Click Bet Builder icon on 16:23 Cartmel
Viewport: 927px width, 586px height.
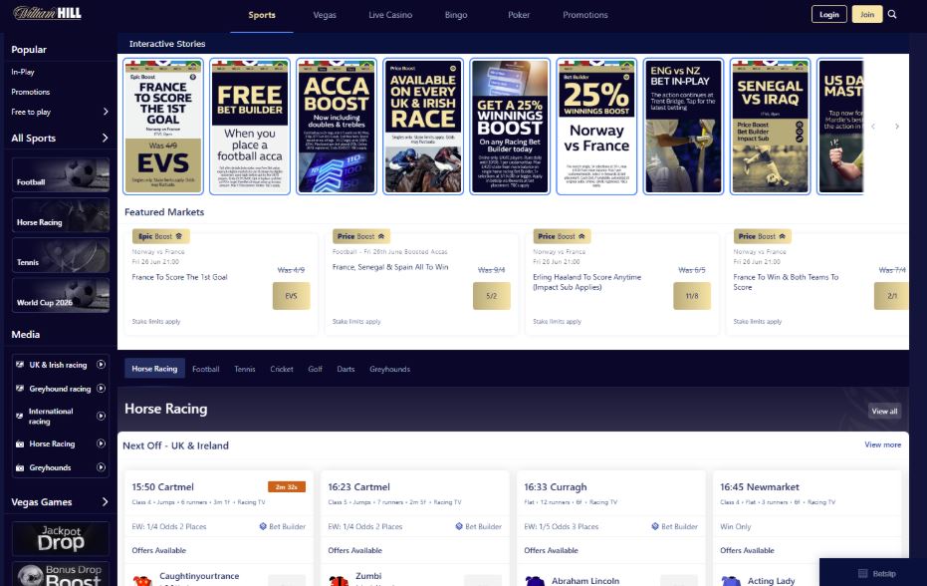pos(459,526)
